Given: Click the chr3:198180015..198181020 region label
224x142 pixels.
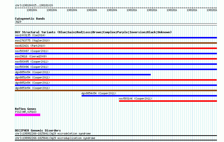Looking at the screenshot, I should pyautogui.click(x=34, y=5).
